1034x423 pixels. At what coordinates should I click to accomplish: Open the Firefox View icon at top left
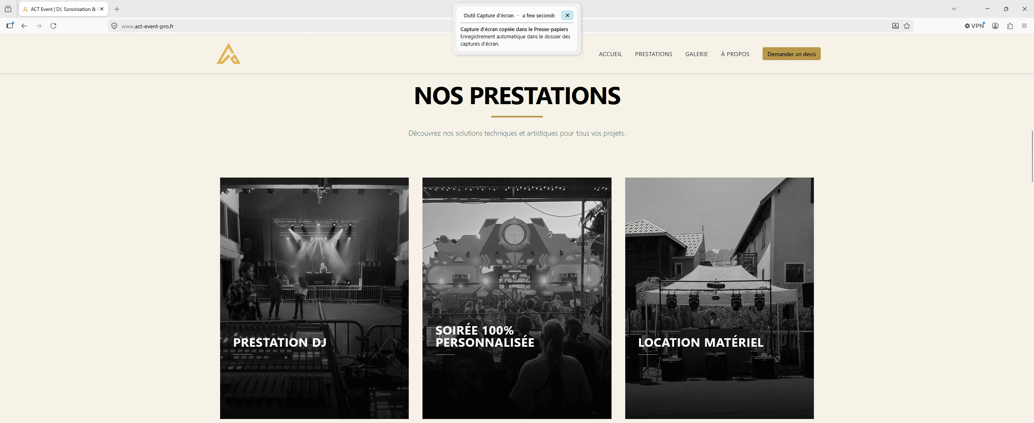[8, 9]
